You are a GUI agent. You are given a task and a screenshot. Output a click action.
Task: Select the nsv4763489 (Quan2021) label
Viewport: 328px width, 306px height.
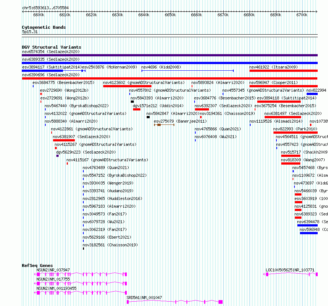106,168
